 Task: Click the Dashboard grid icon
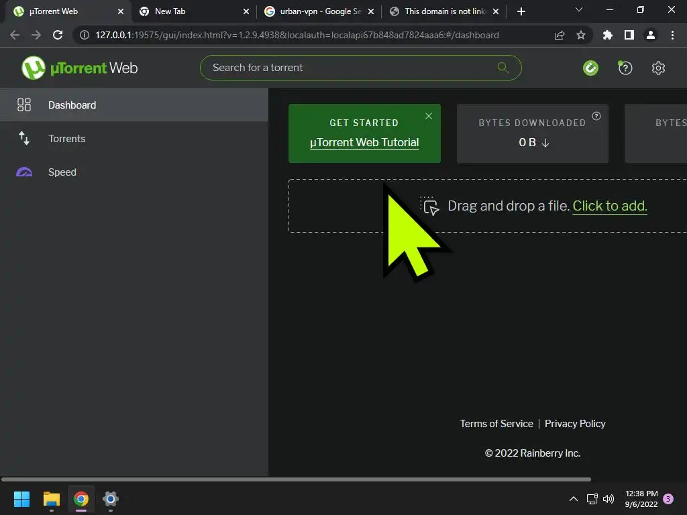tap(23, 105)
